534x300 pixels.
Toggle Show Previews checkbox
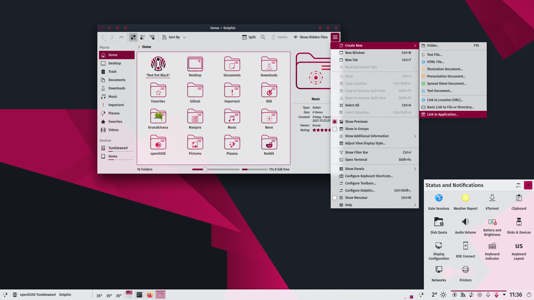coord(335,122)
